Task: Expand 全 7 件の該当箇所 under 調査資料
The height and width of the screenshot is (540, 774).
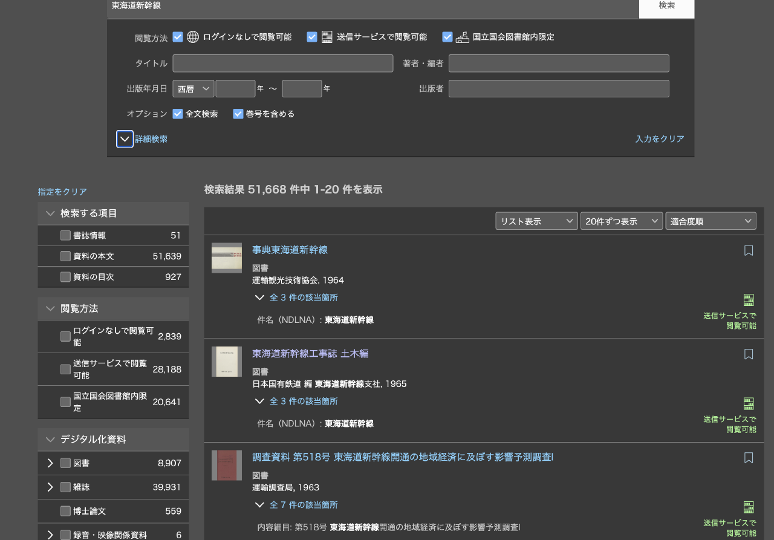Action: (x=296, y=504)
